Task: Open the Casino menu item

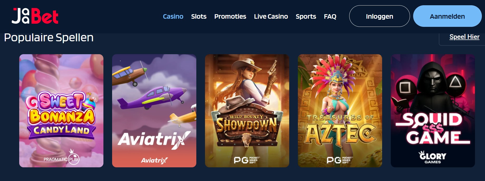Action: [173, 16]
